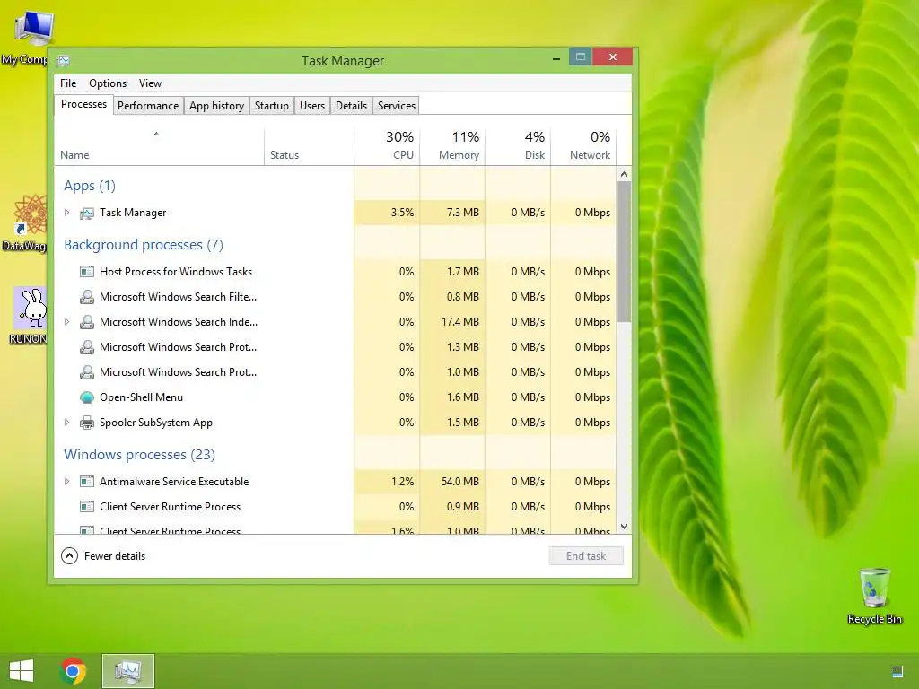This screenshot has width=919, height=689.
Task: Click the process list scrollbar thumb
Action: [625, 251]
